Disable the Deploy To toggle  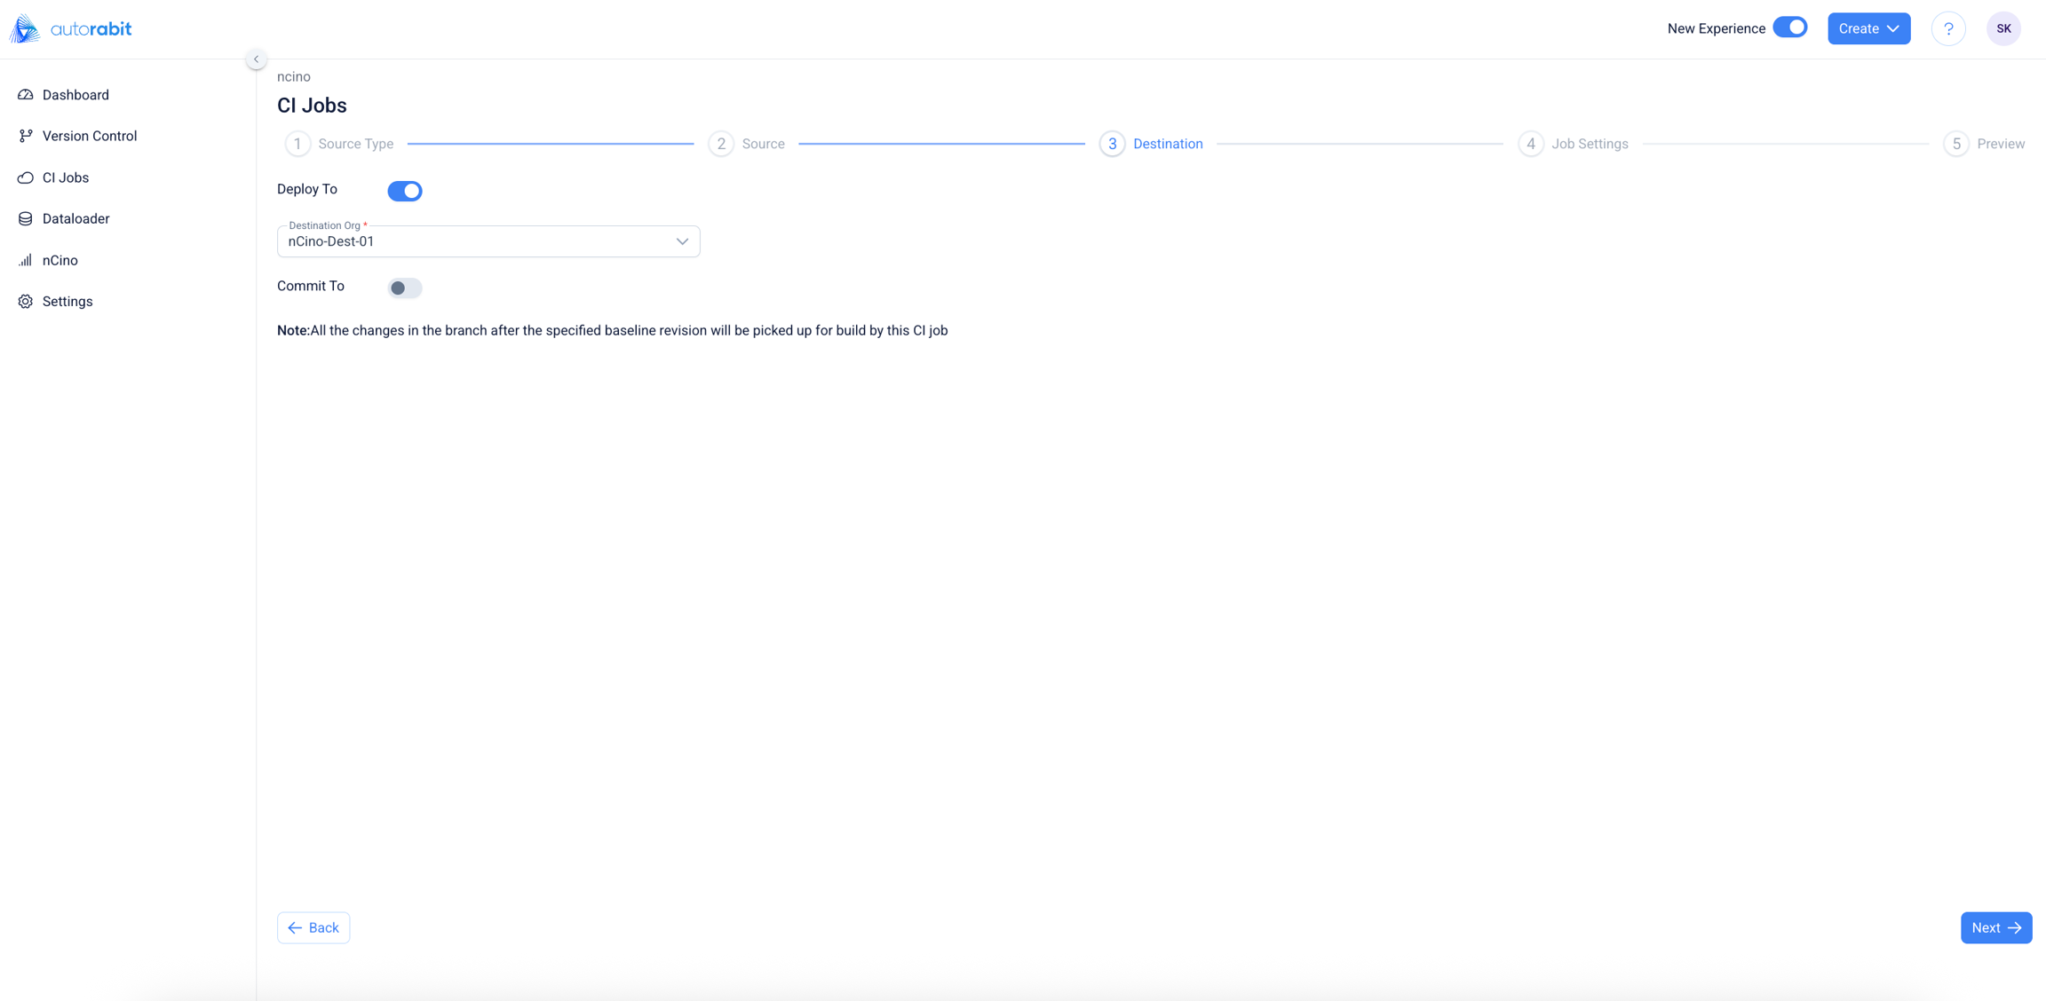coord(405,191)
